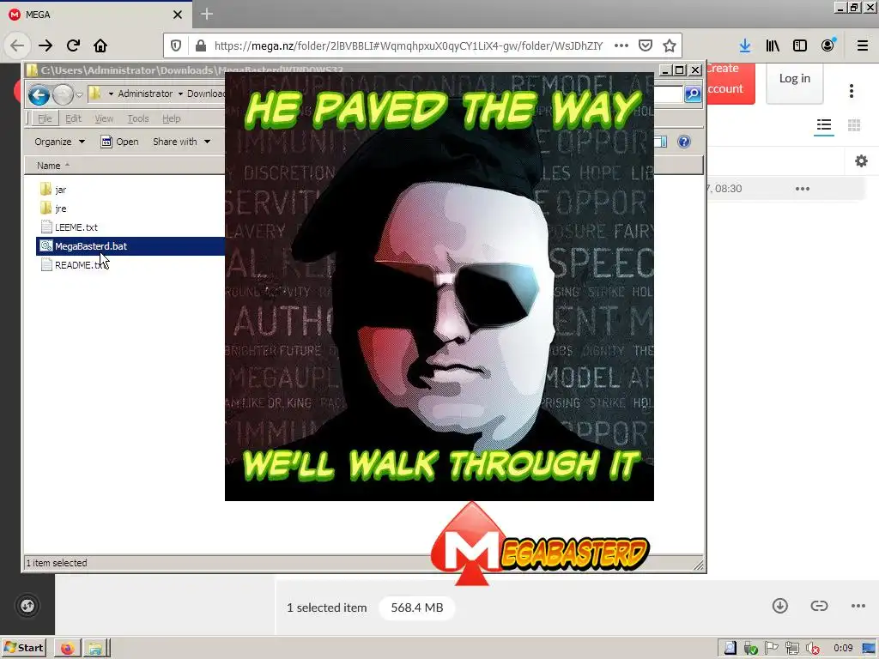Open the Share with dropdown
Viewport: 879px width, 659px height.
pyautogui.click(x=181, y=142)
